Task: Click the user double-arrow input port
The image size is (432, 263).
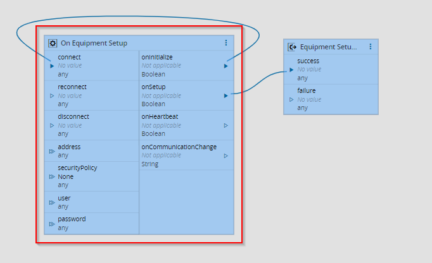Action: (x=52, y=202)
